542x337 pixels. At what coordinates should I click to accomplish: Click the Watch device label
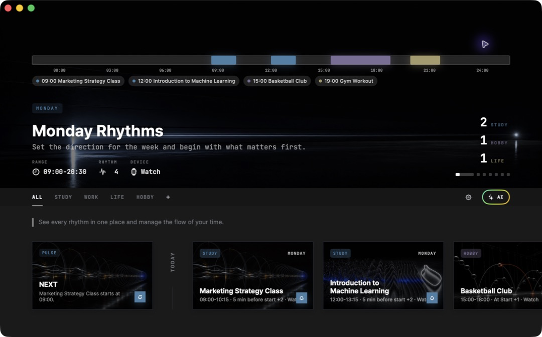point(151,172)
